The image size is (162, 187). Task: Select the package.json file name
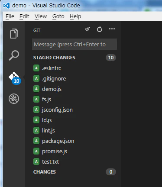(x=58, y=141)
